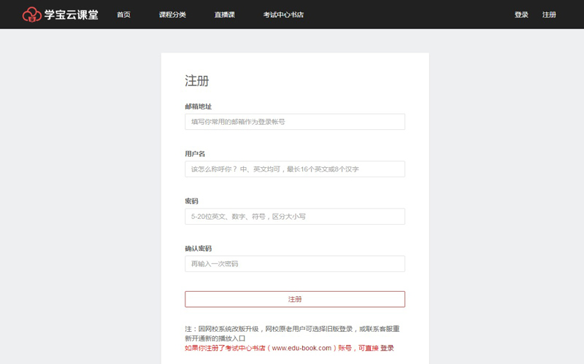Click the www.edu-book.com text in red notice
Viewport: 584px width, 364px height.
pyautogui.click(x=301, y=348)
